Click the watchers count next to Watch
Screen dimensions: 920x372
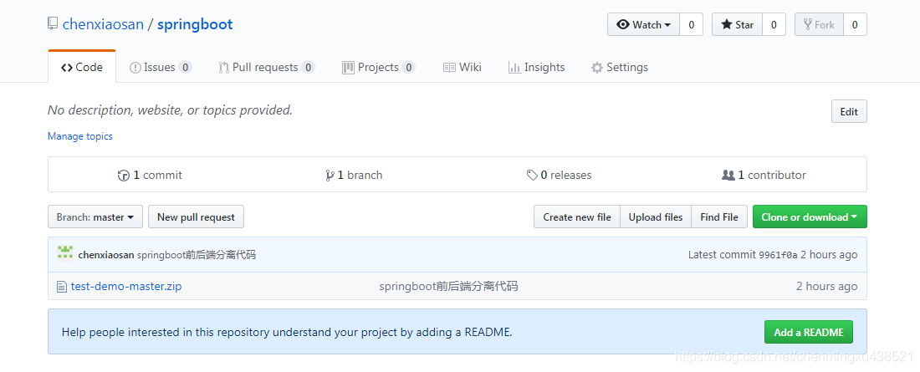[x=691, y=24]
